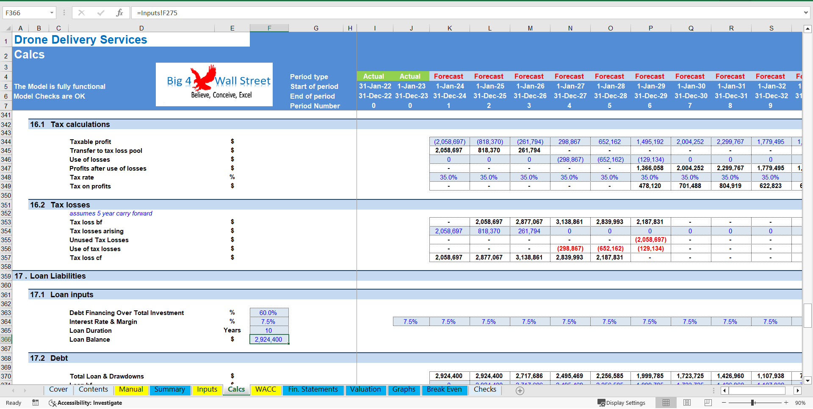The height and width of the screenshot is (409, 813).
Task: Click 'Interest Rate & Margin' label
Action: (x=103, y=322)
